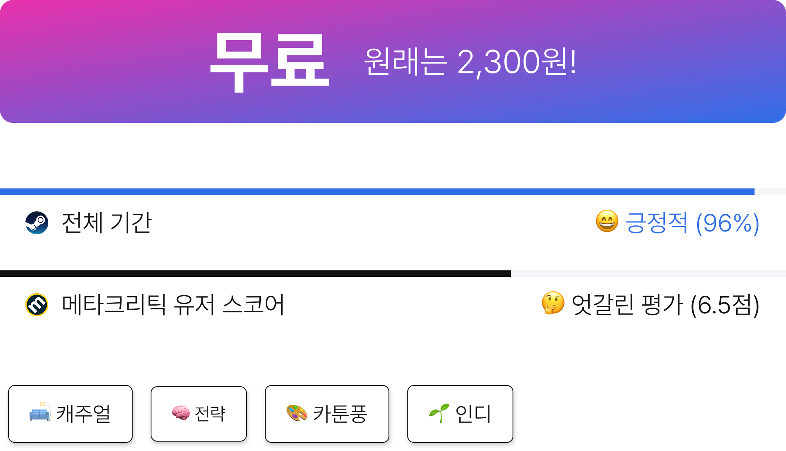Click the black Metacritic score progress bar
The width and height of the screenshot is (786, 451).
pyautogui.click(x=393, y=274)
